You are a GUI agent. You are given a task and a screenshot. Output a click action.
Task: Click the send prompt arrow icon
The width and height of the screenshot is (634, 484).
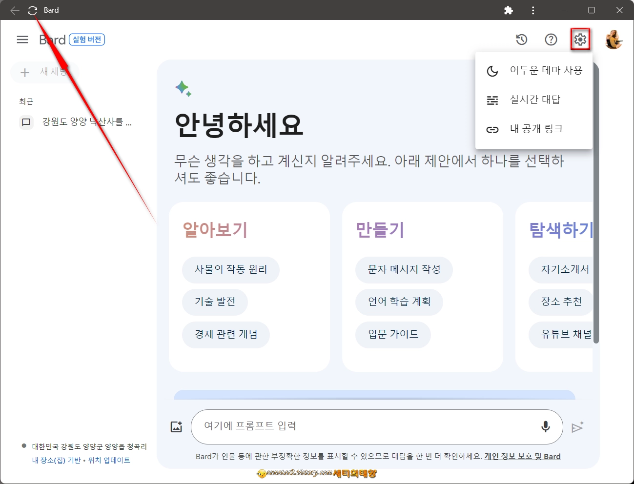point(577,427)
